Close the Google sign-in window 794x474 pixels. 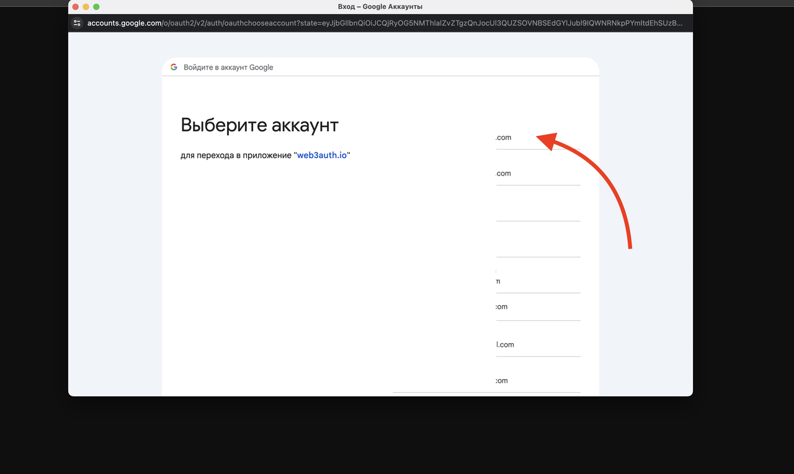tap(76, 7)
